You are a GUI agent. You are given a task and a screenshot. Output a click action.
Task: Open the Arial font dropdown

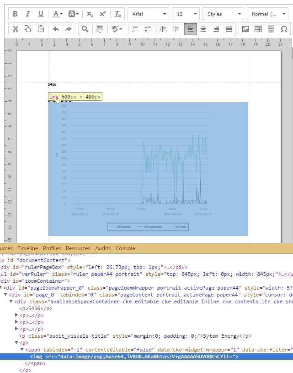148,14
